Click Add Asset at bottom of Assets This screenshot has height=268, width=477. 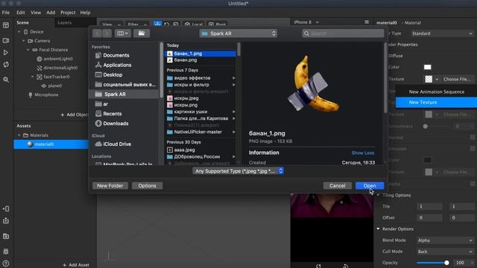click(x=76, y=265)
